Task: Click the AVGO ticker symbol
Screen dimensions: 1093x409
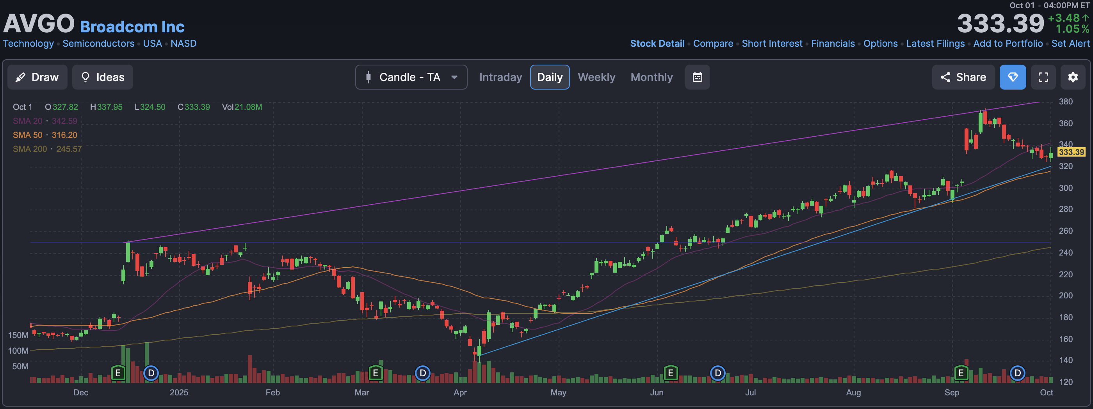Action: (39, 23)
